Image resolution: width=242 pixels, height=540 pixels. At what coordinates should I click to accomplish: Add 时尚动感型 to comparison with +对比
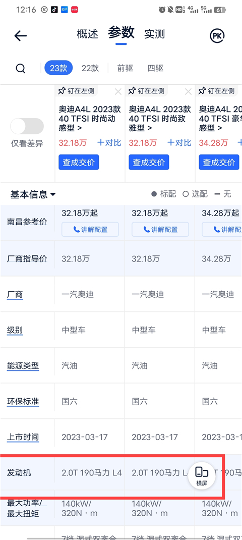[x=109, y=143]
